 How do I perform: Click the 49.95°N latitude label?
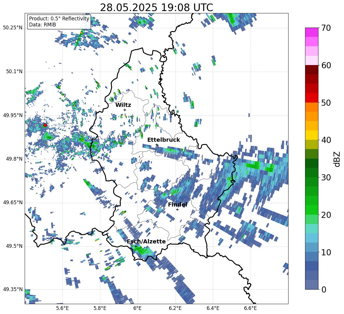13,115
